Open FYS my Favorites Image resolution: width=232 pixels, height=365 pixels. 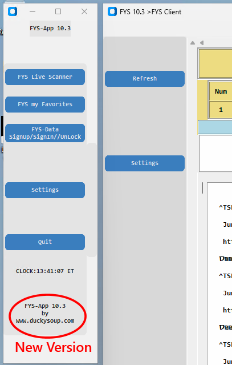[45, 105]
